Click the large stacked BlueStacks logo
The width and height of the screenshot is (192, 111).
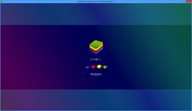[x=96, y=47]
